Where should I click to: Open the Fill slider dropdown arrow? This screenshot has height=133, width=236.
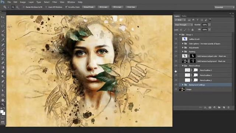[209, 30]
